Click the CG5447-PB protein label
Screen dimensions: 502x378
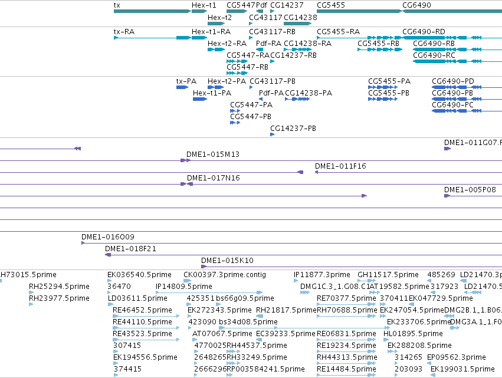click(251, 117)
